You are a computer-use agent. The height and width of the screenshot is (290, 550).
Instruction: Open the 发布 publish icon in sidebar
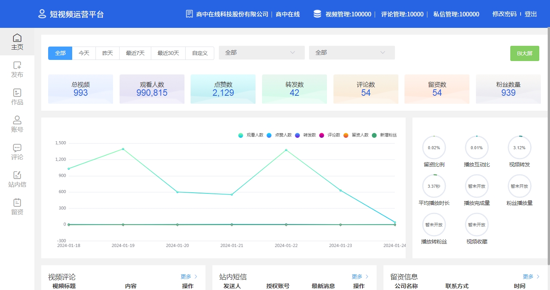17,65
